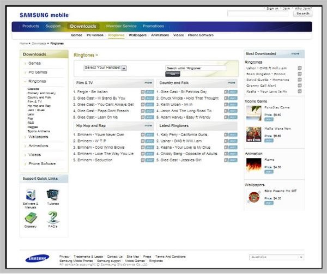Open the Flame animation thumbnail

[253, 165]
